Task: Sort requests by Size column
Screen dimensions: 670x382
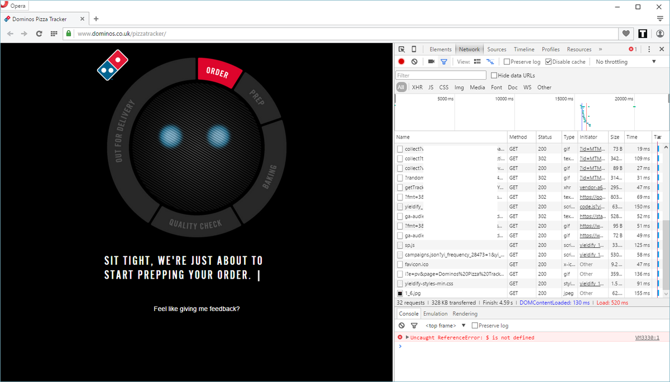Action: pos(616,137)
